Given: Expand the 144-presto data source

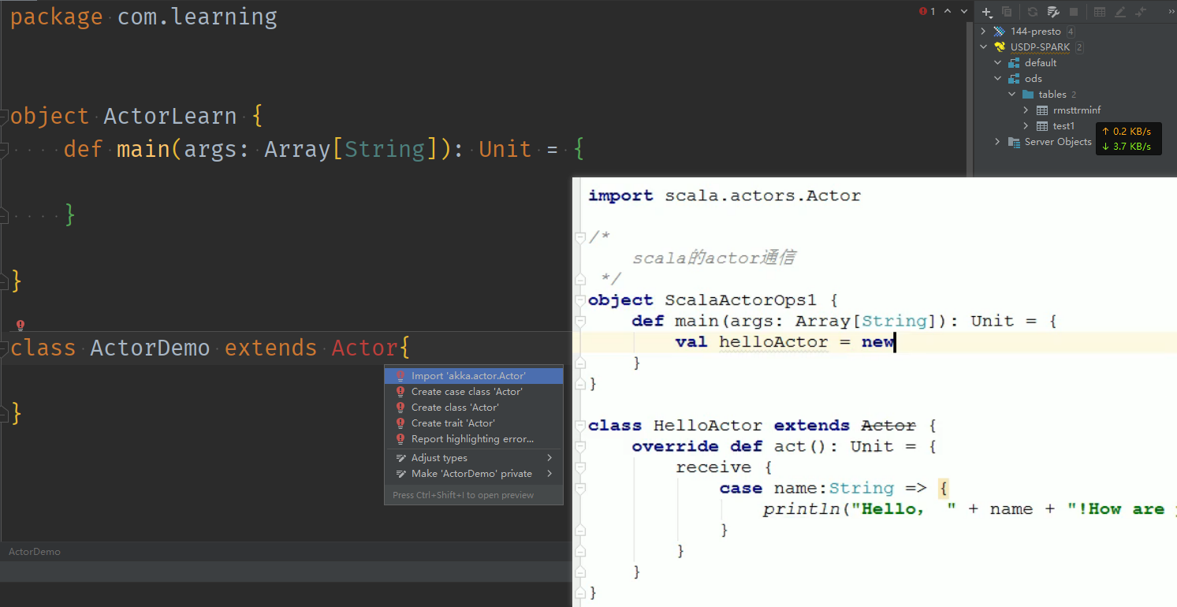Looking at the screenshot, I should pos(982,31).
